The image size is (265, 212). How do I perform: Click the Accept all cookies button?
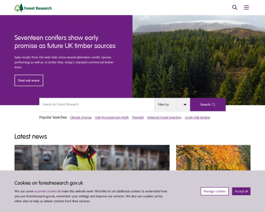pos(241,191)
